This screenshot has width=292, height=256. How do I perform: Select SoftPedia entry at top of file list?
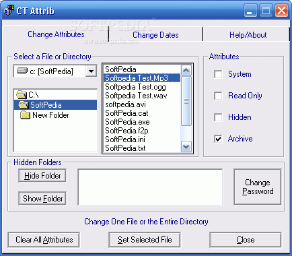coord(142,69)
